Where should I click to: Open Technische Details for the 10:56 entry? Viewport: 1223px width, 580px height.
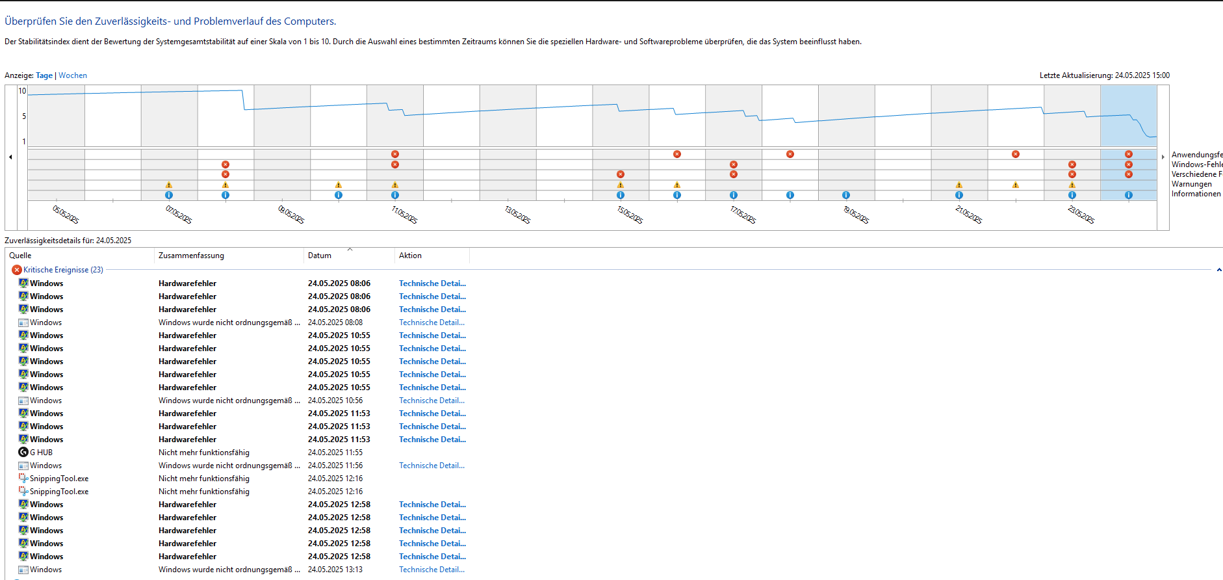pos(432,401)
